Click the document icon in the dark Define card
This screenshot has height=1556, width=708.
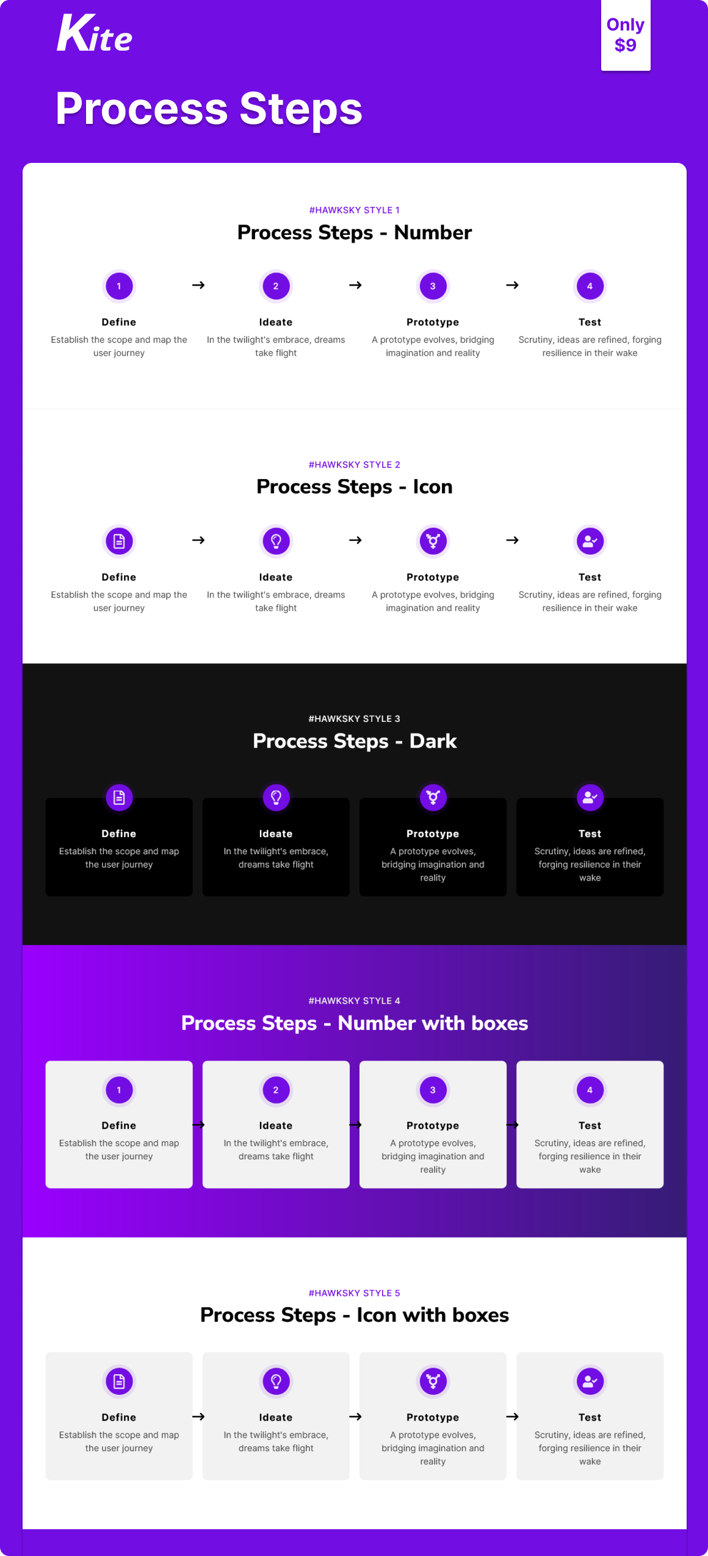point(119,798)
